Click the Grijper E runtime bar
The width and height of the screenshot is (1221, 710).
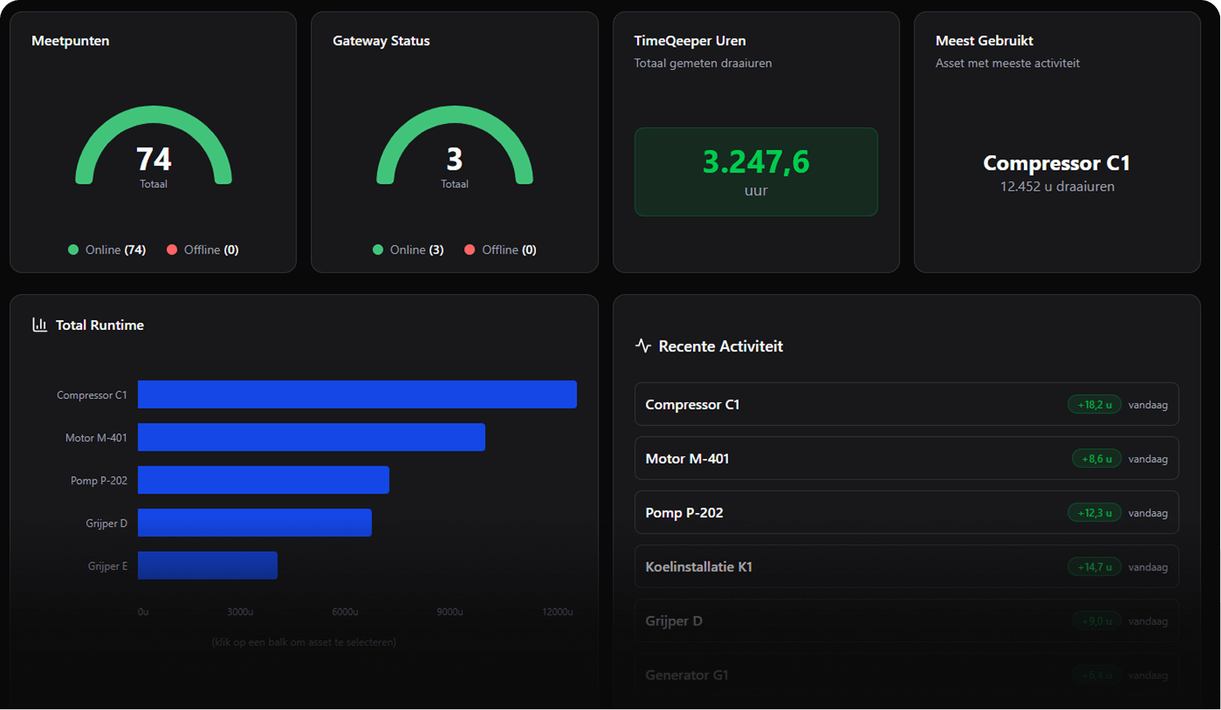point(207,566)
